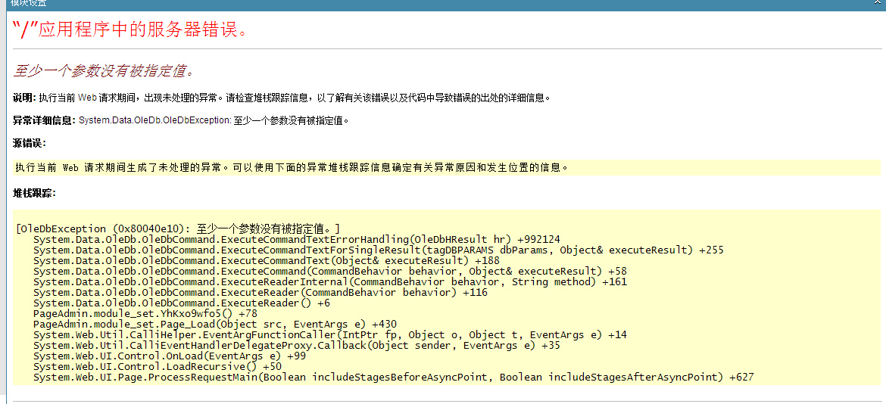Viewport: 886px width, 404px height.
Task: Click the ProcessRequestMain stack trace line
Action: click(393, 377)
